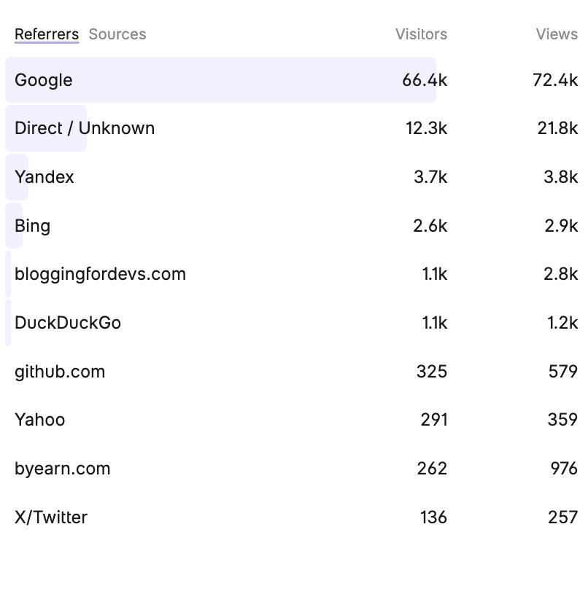Open the github.com referrer entry
The width and height of the screenshot is (588, 602).
click(x=60, y=372)
